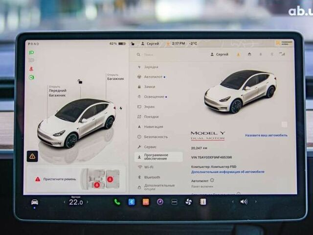The width and height of the screenshot is (313, 235).
Task: Tap the 20,247 км odometer reading
Action: click(x=199, y=148)
